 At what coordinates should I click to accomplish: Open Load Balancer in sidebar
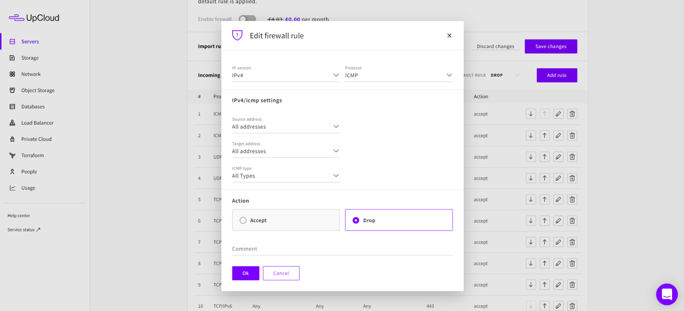37,123
